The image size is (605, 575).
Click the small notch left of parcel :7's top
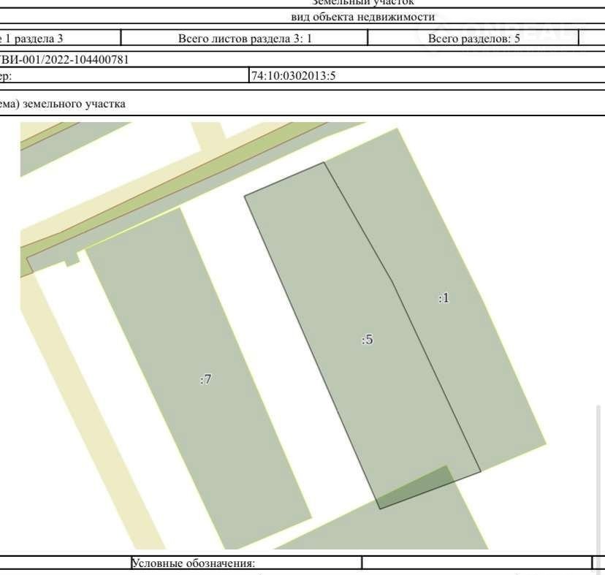tap(72, 259)
